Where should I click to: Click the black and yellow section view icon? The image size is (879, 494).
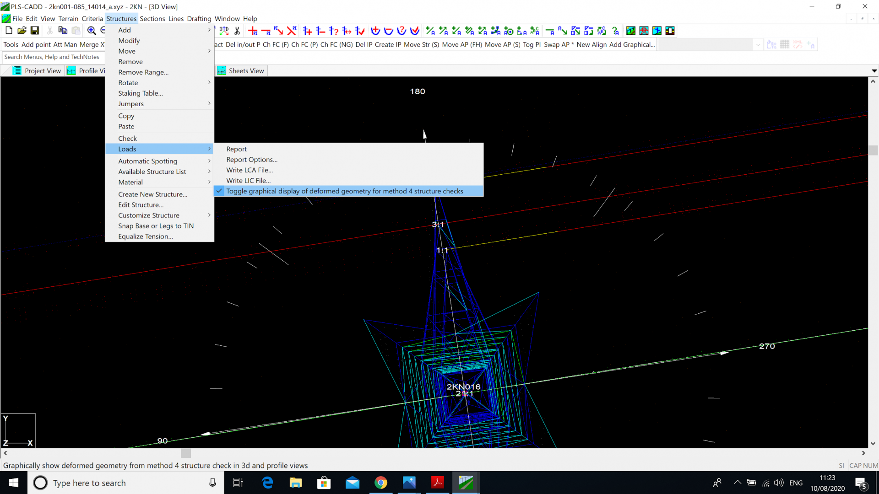pos(670,31)
